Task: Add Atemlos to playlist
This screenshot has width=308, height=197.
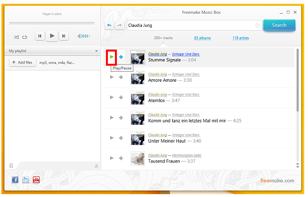Action: (121, 97)
